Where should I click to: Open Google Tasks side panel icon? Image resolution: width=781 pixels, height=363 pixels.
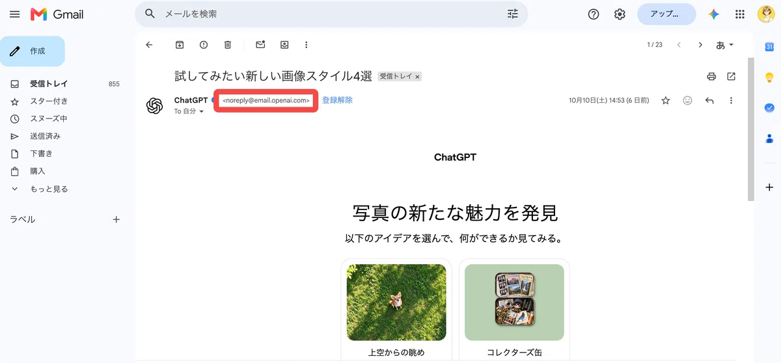pos(769,108)
